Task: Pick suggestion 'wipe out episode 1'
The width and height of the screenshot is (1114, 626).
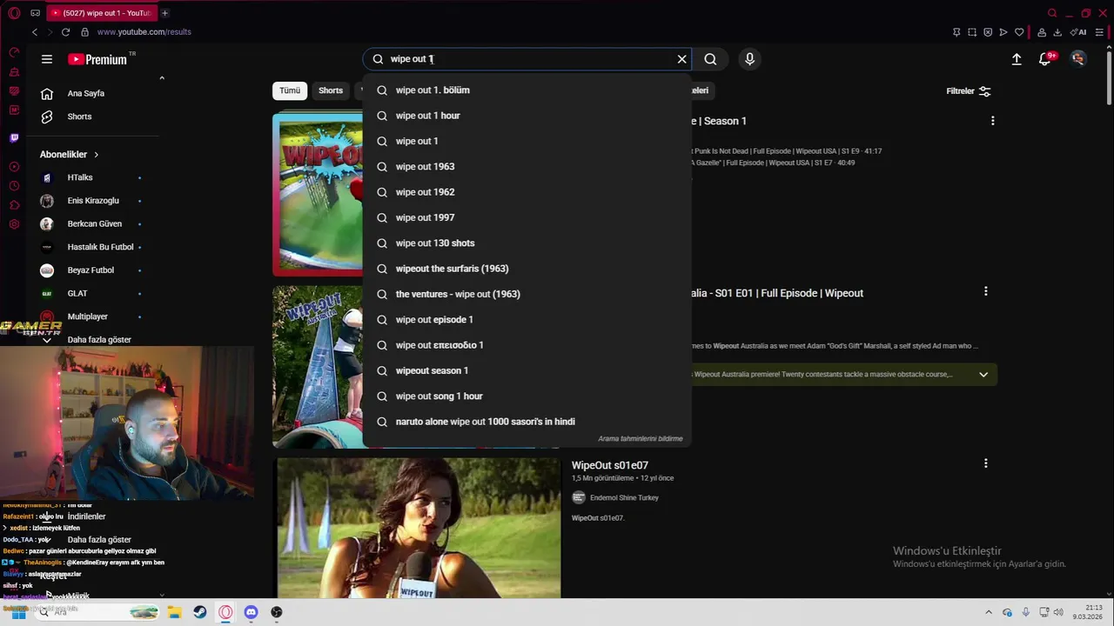Action: coord(527,320)
